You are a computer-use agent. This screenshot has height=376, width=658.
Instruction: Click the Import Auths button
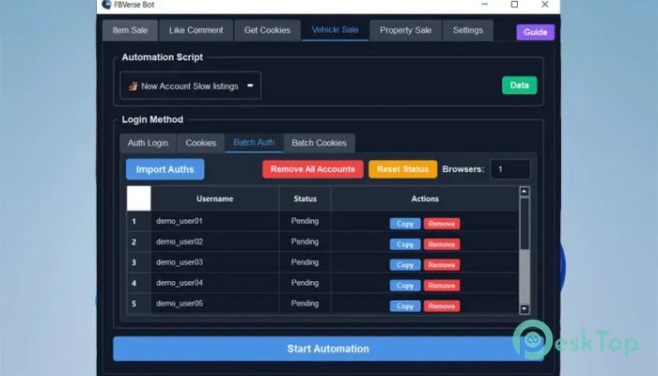tap(164, 169)
